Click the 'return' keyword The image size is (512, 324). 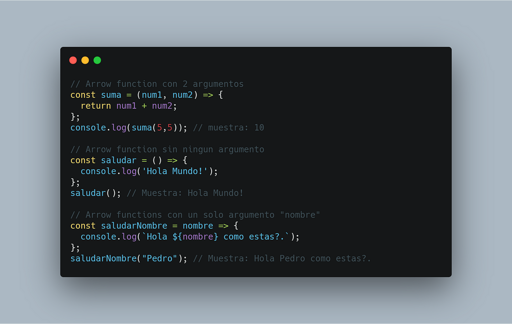96,106
